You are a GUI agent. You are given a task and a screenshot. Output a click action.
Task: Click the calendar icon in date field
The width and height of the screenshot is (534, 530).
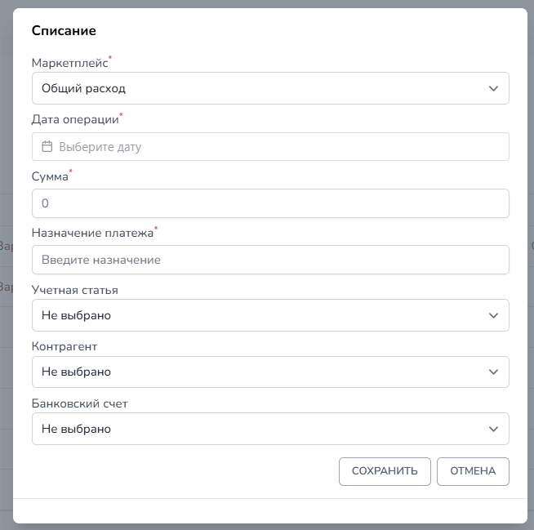47,147
